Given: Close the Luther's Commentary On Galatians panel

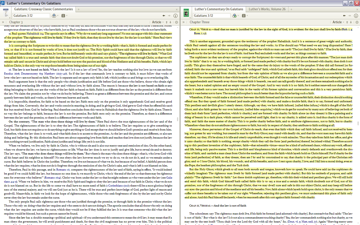Looking at the screenshot, I should (357, 9).
